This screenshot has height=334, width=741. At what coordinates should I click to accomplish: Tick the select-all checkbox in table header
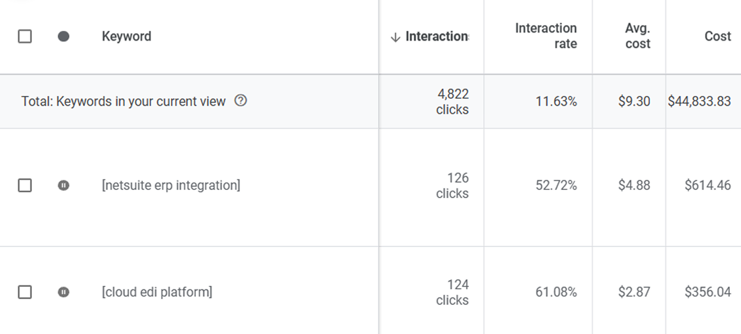25,37
